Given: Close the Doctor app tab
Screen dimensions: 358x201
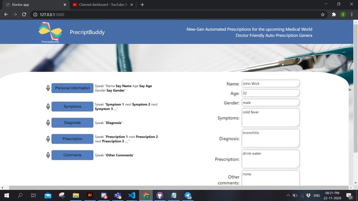Looking at the screenshot, I should [65, 4].
